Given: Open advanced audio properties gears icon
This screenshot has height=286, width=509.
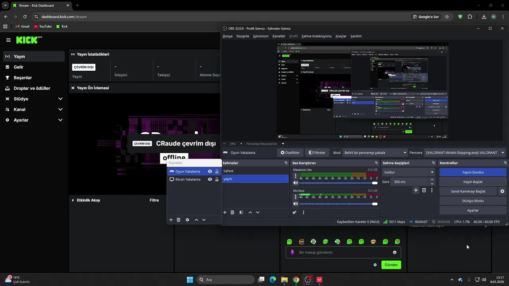Looking at the screenshot, I should (x=295, y=213).
